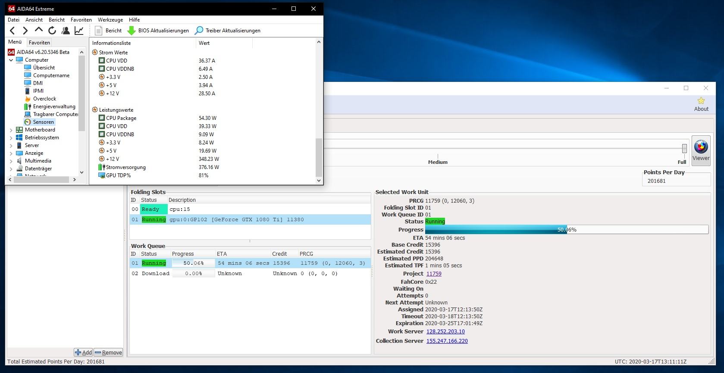
Task: Click BIOS Aktualisierungen toolbar button
Action: coord(158,30)
